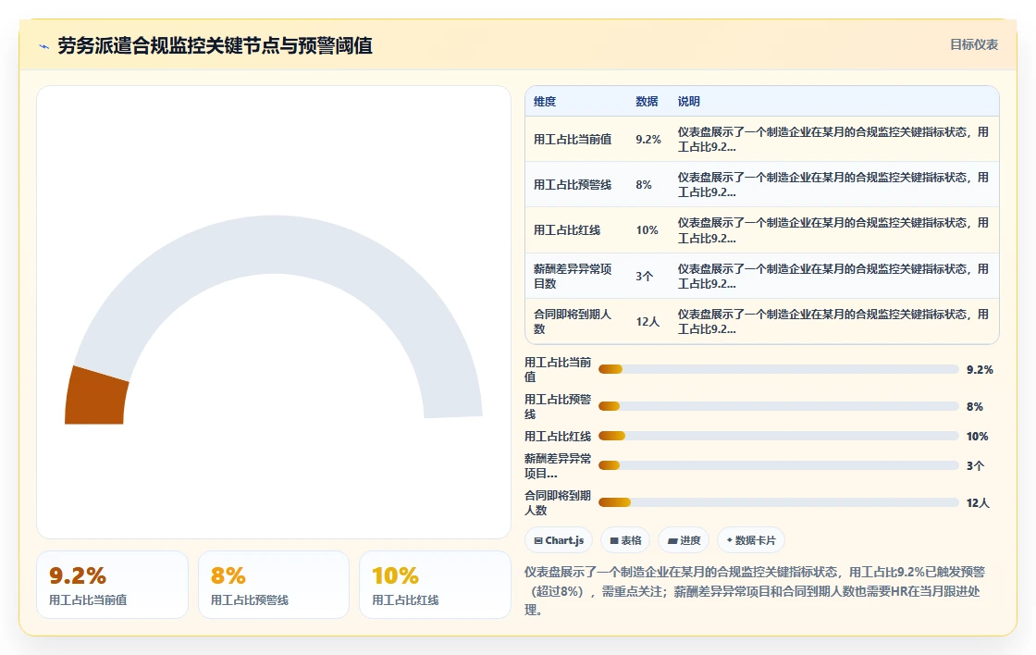Click the 3个 label beside progress bar
Image resolution: width=1036 pixels, height=655 pixels.
(x=975, y=466)
